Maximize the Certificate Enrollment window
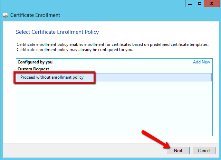 [200, 4]
